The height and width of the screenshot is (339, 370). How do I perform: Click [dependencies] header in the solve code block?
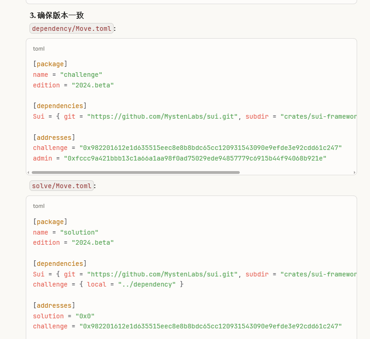pos(60,264)
